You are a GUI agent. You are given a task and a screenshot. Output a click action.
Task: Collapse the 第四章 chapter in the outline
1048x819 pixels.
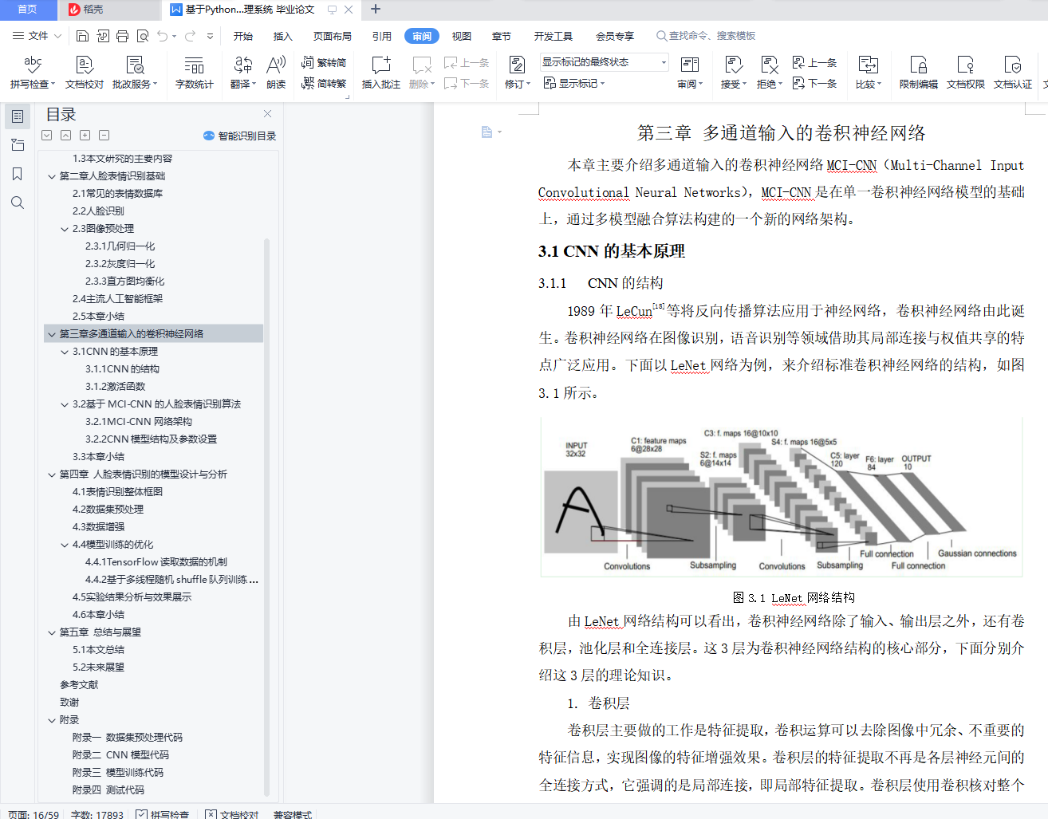point(52,474)
